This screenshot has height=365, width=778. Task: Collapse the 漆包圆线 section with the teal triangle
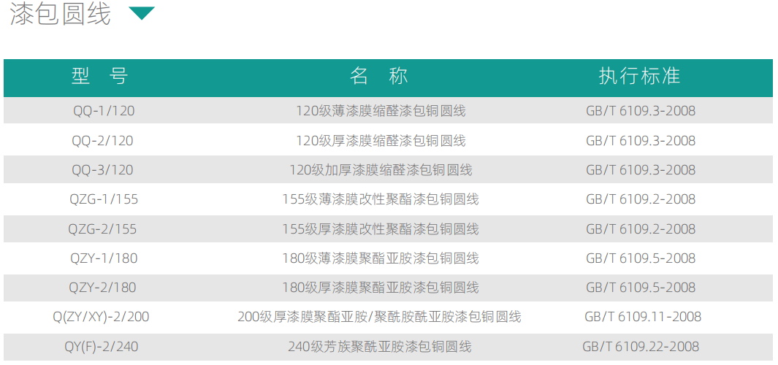142,13
